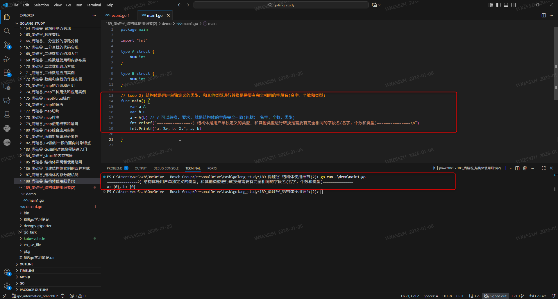
Task: Switch to the PORTS panel tab
Action: (x=212, y=168)
